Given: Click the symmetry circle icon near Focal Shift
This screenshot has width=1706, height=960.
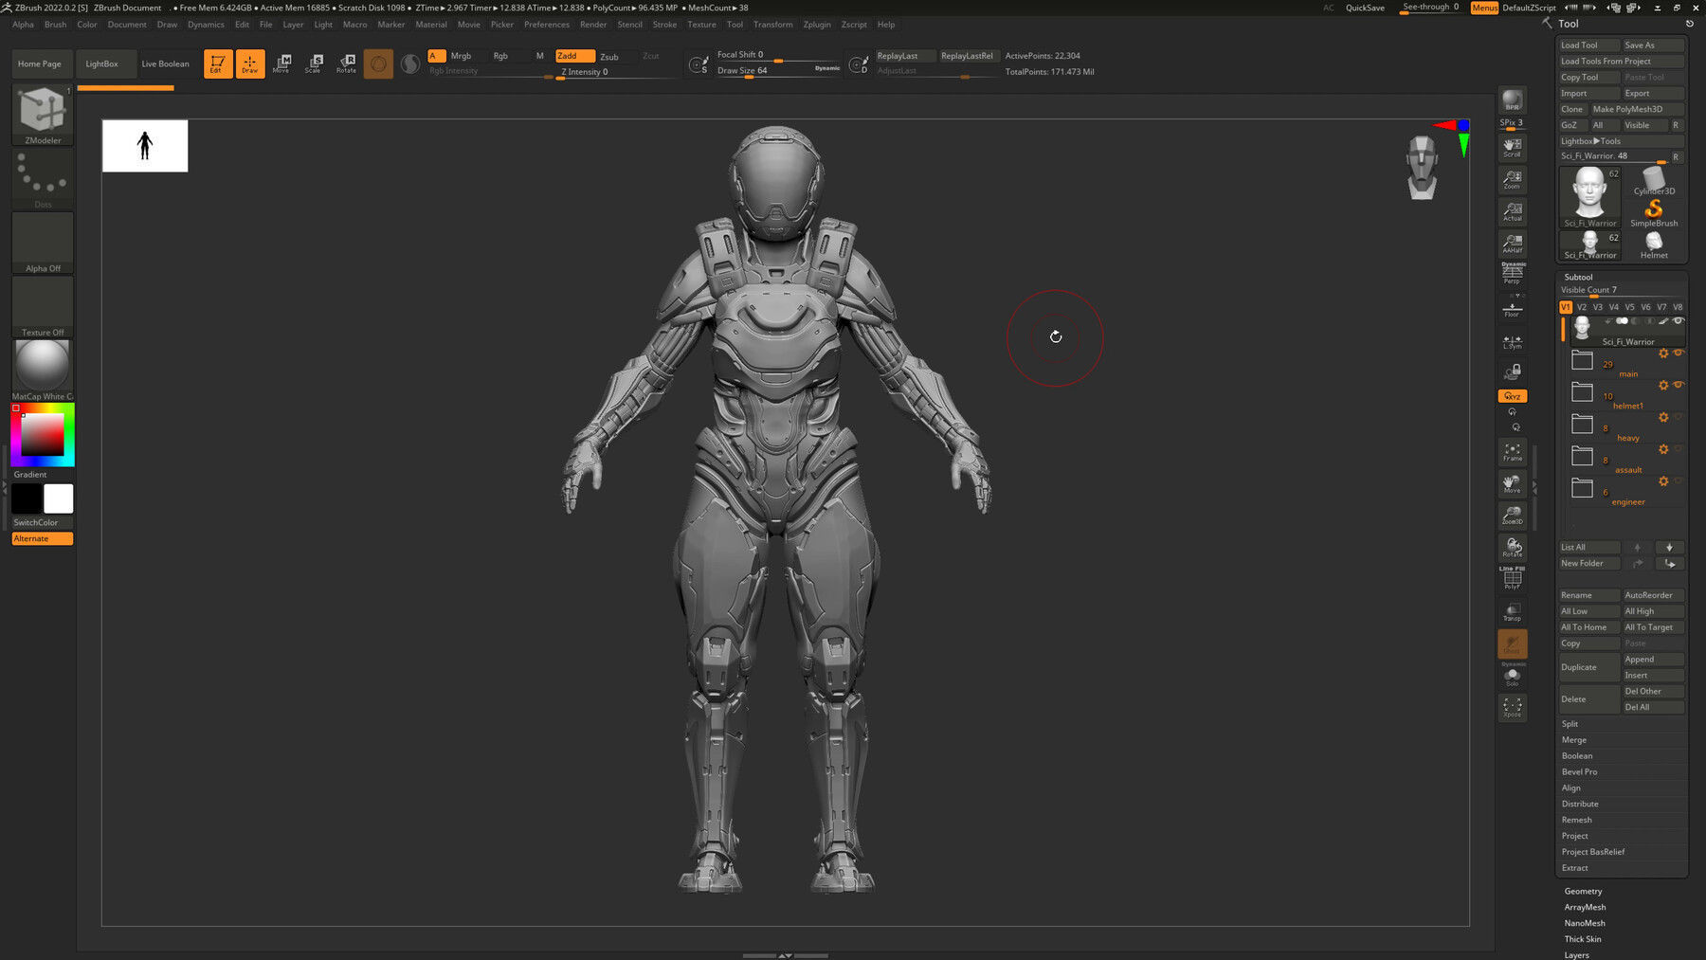Looking at the screenshot, I should coord(698,64).
